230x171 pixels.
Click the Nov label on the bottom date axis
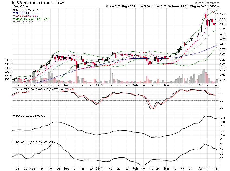(32, 169)
